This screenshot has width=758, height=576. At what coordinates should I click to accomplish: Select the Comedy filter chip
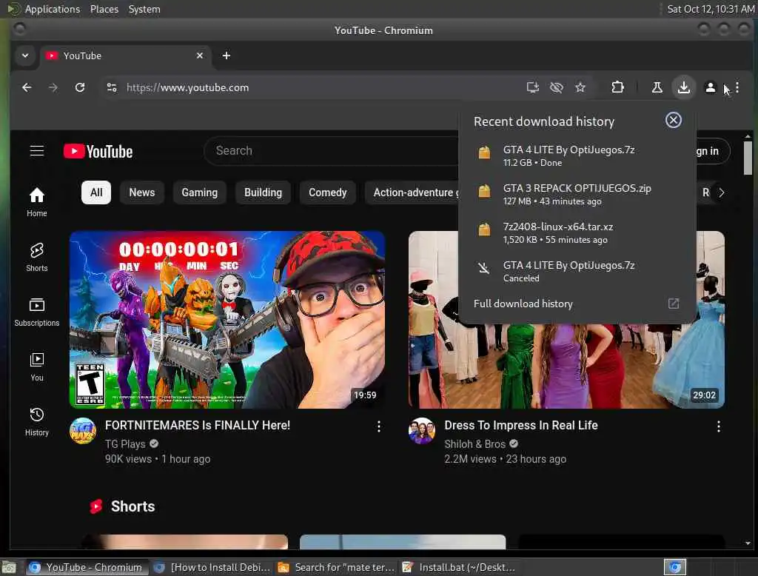[x=328, y=192]
